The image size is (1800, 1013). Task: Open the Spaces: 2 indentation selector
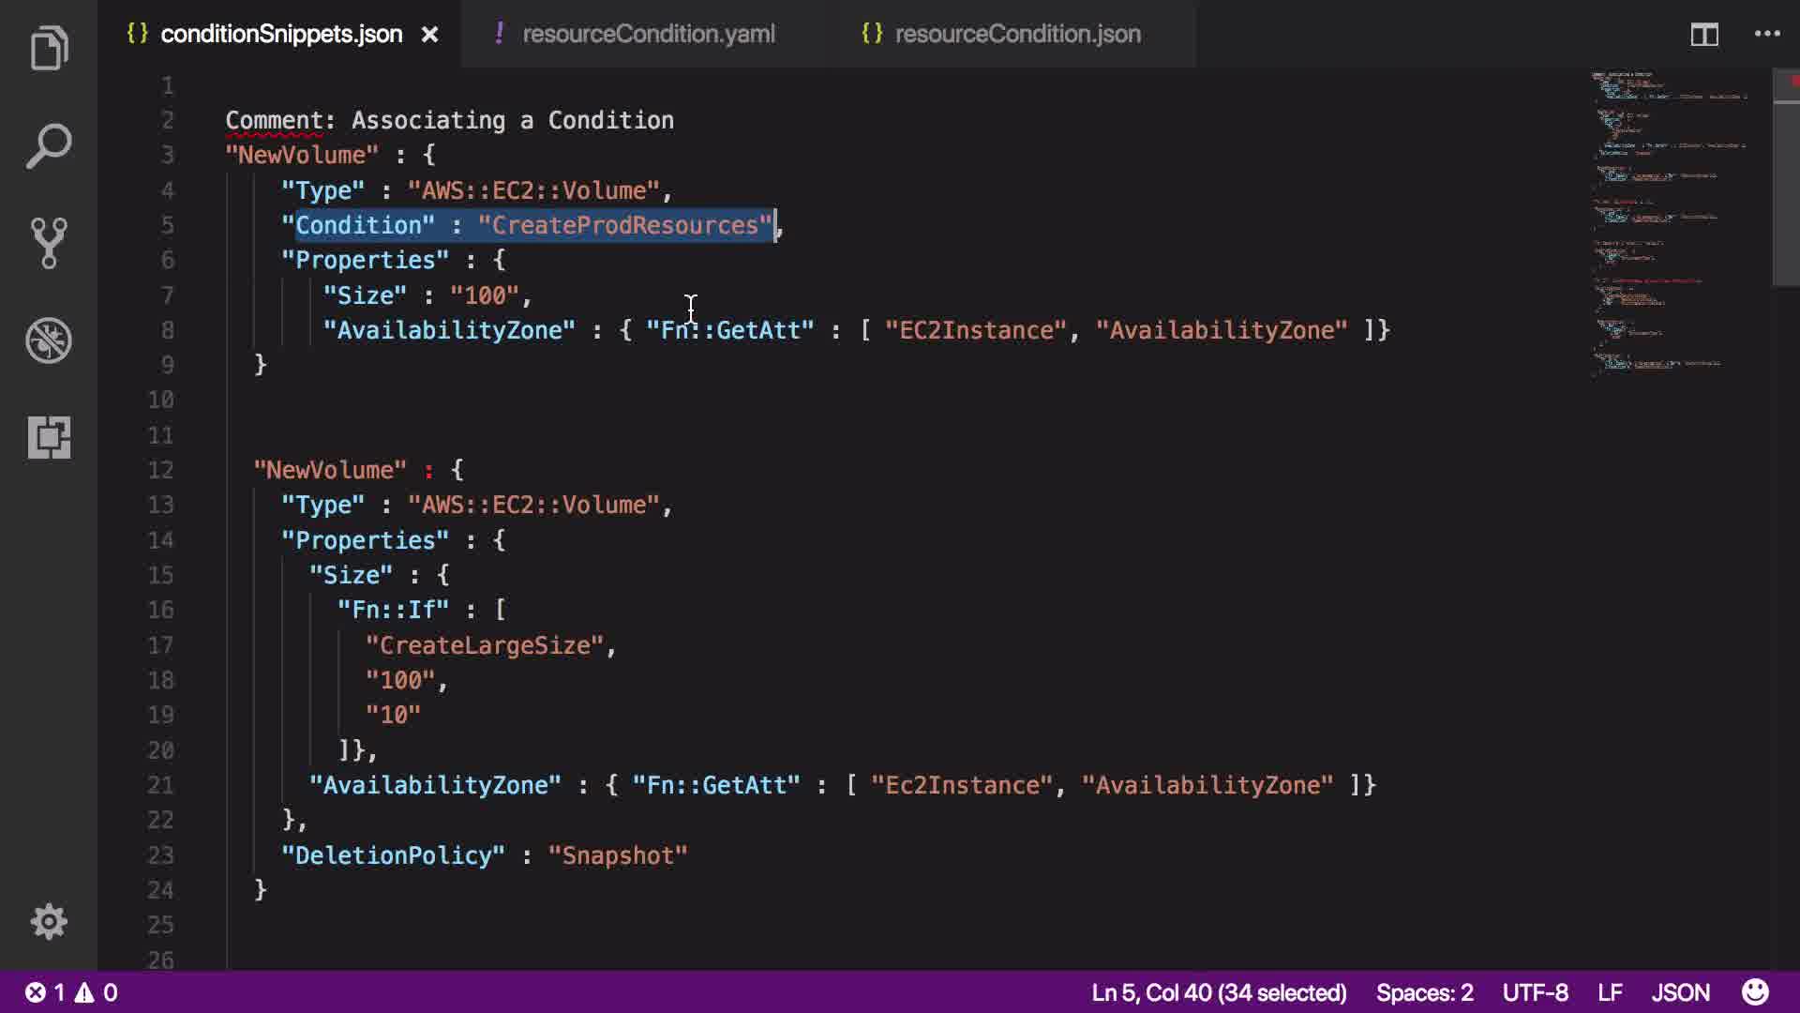1424,992
